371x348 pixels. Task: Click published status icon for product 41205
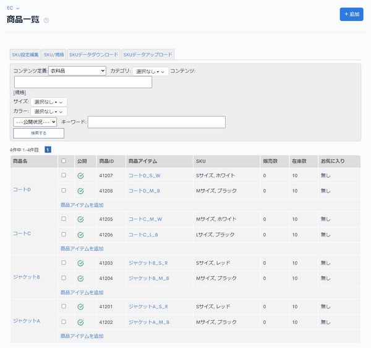(x=80, y=219)
